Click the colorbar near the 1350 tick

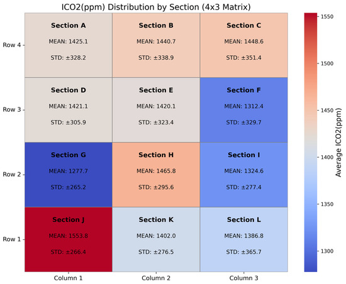tap(311, 204)
